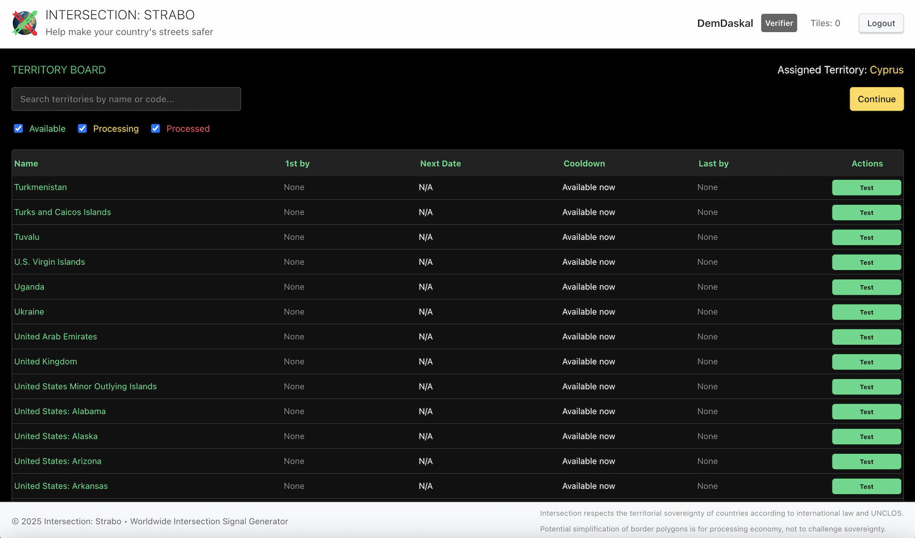Screen dimensions: 915x538
Task: Click Test button for United States: Arkansas
Action: click(866, 487)
